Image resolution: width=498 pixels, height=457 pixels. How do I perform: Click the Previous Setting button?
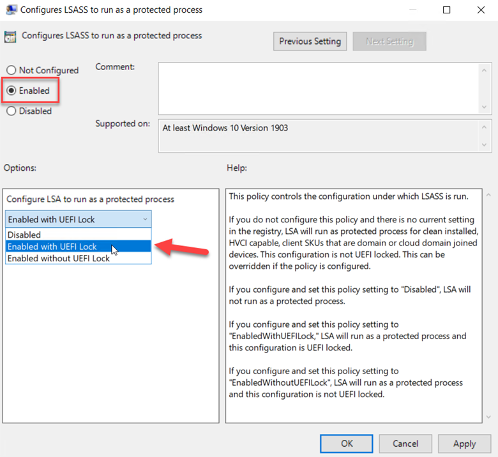[x=310, y=41]
